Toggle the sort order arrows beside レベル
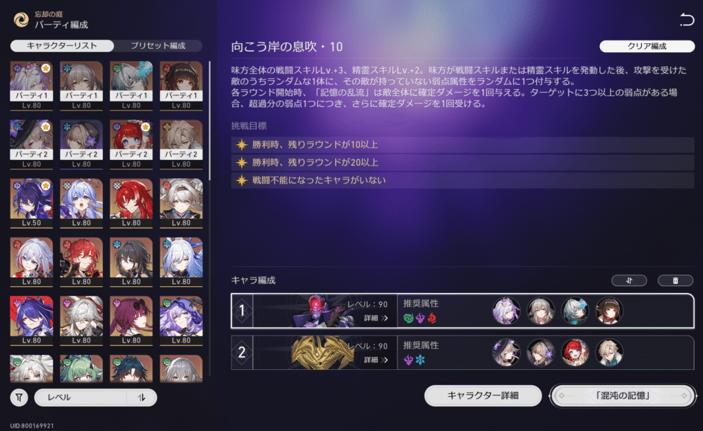Viewport: 703px width, 431px height. (141, 397)
